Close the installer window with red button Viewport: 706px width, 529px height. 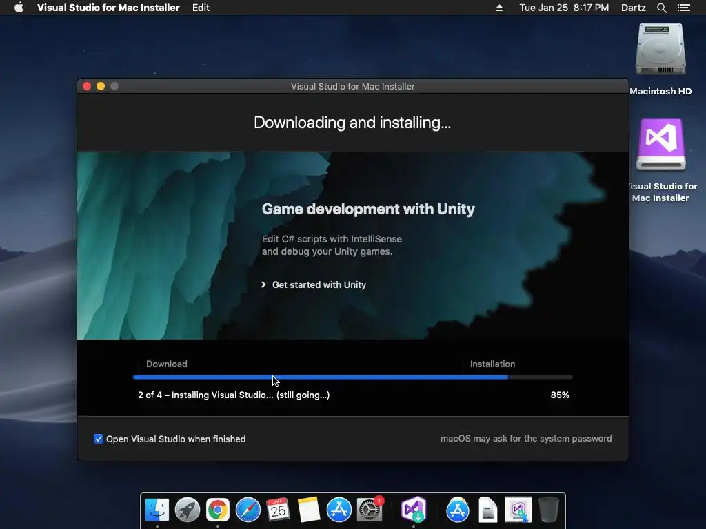87,86
